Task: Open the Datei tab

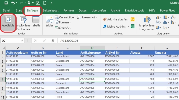Action: click(x=6, y=10)
